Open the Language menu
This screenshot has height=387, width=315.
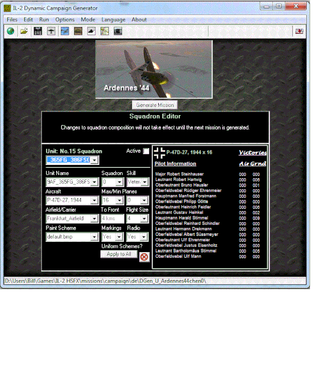[113, 19]
